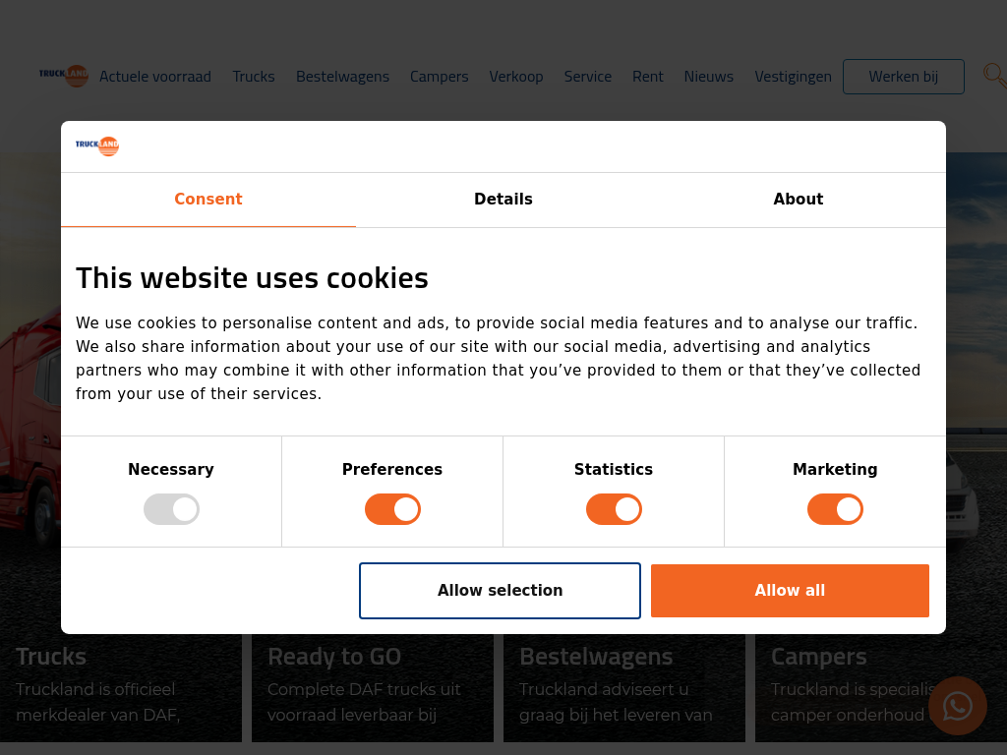
Task: Click the Truckland logo in cookie dialog
Action: tap(97, 146)
